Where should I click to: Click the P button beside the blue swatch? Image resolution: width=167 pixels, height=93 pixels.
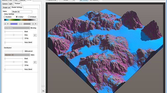coord(8,24)
